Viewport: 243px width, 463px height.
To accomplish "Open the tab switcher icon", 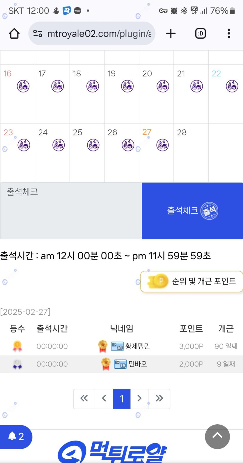I will 201,34.
